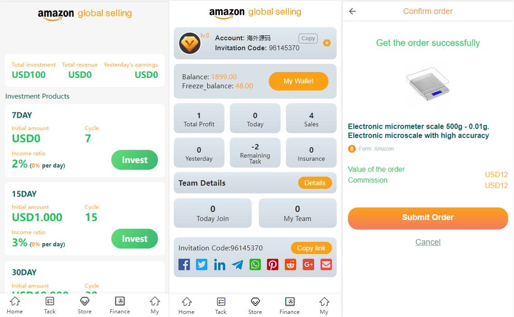
Task: Share invitation via Twitter icon
Action: click(x=202, y=264)
